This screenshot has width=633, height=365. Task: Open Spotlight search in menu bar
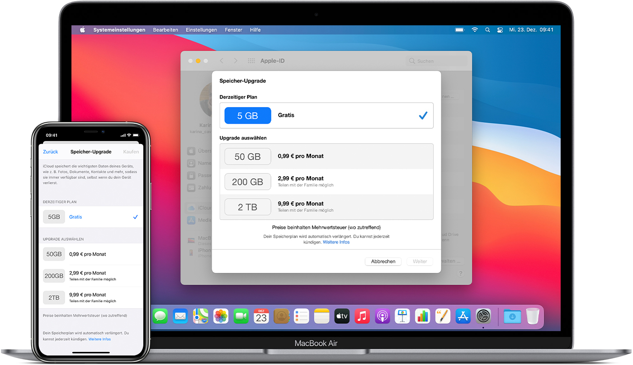pyautogui.click(x=487, y=30)
